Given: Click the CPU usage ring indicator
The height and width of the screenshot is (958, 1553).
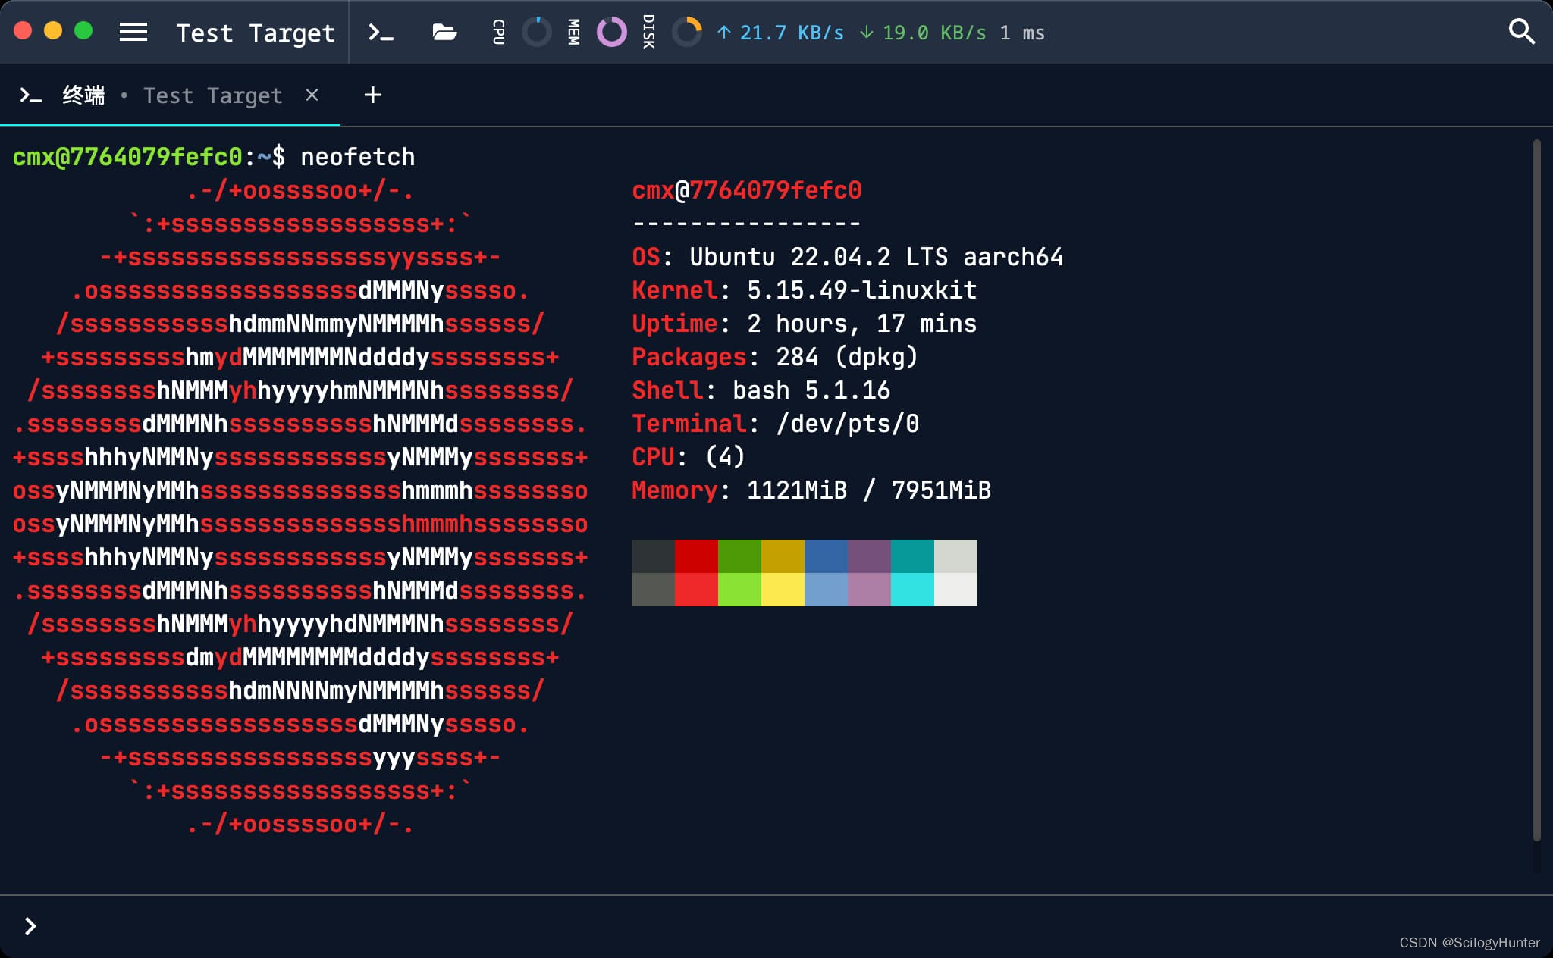Looking at the screenshot, I should tap(537, 32).
